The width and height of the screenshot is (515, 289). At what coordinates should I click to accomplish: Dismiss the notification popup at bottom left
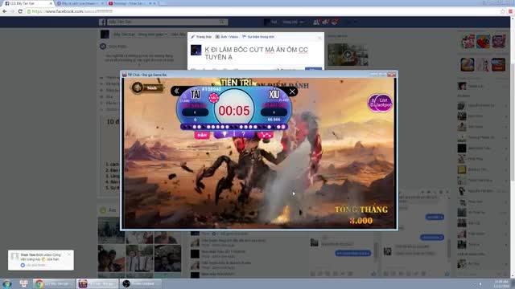tap(69, 254)
